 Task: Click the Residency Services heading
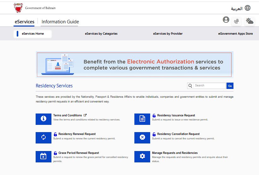pyautogui.click(x=54, y=86)
